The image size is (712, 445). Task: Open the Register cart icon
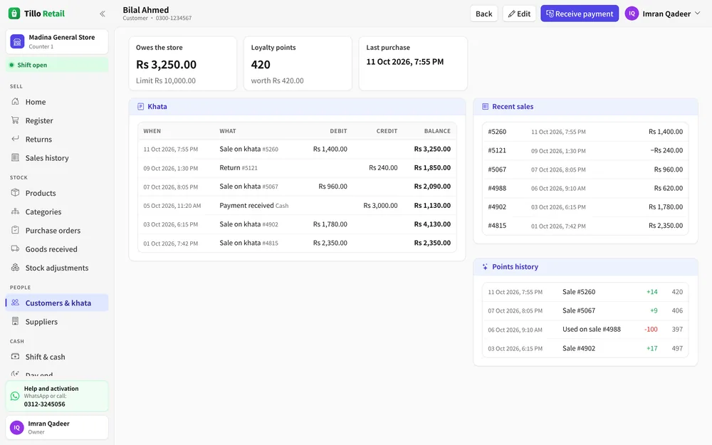pos(16,120)
